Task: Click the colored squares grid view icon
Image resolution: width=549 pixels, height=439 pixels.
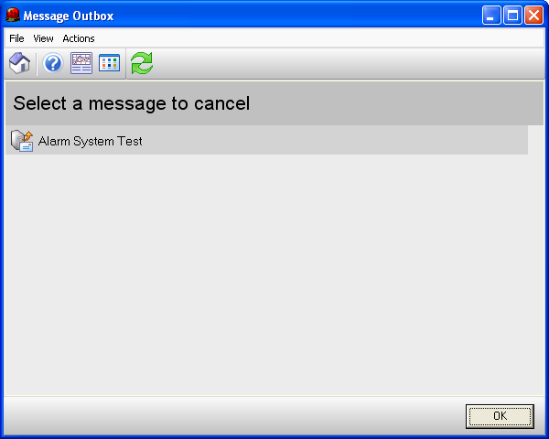Action: 109,63
